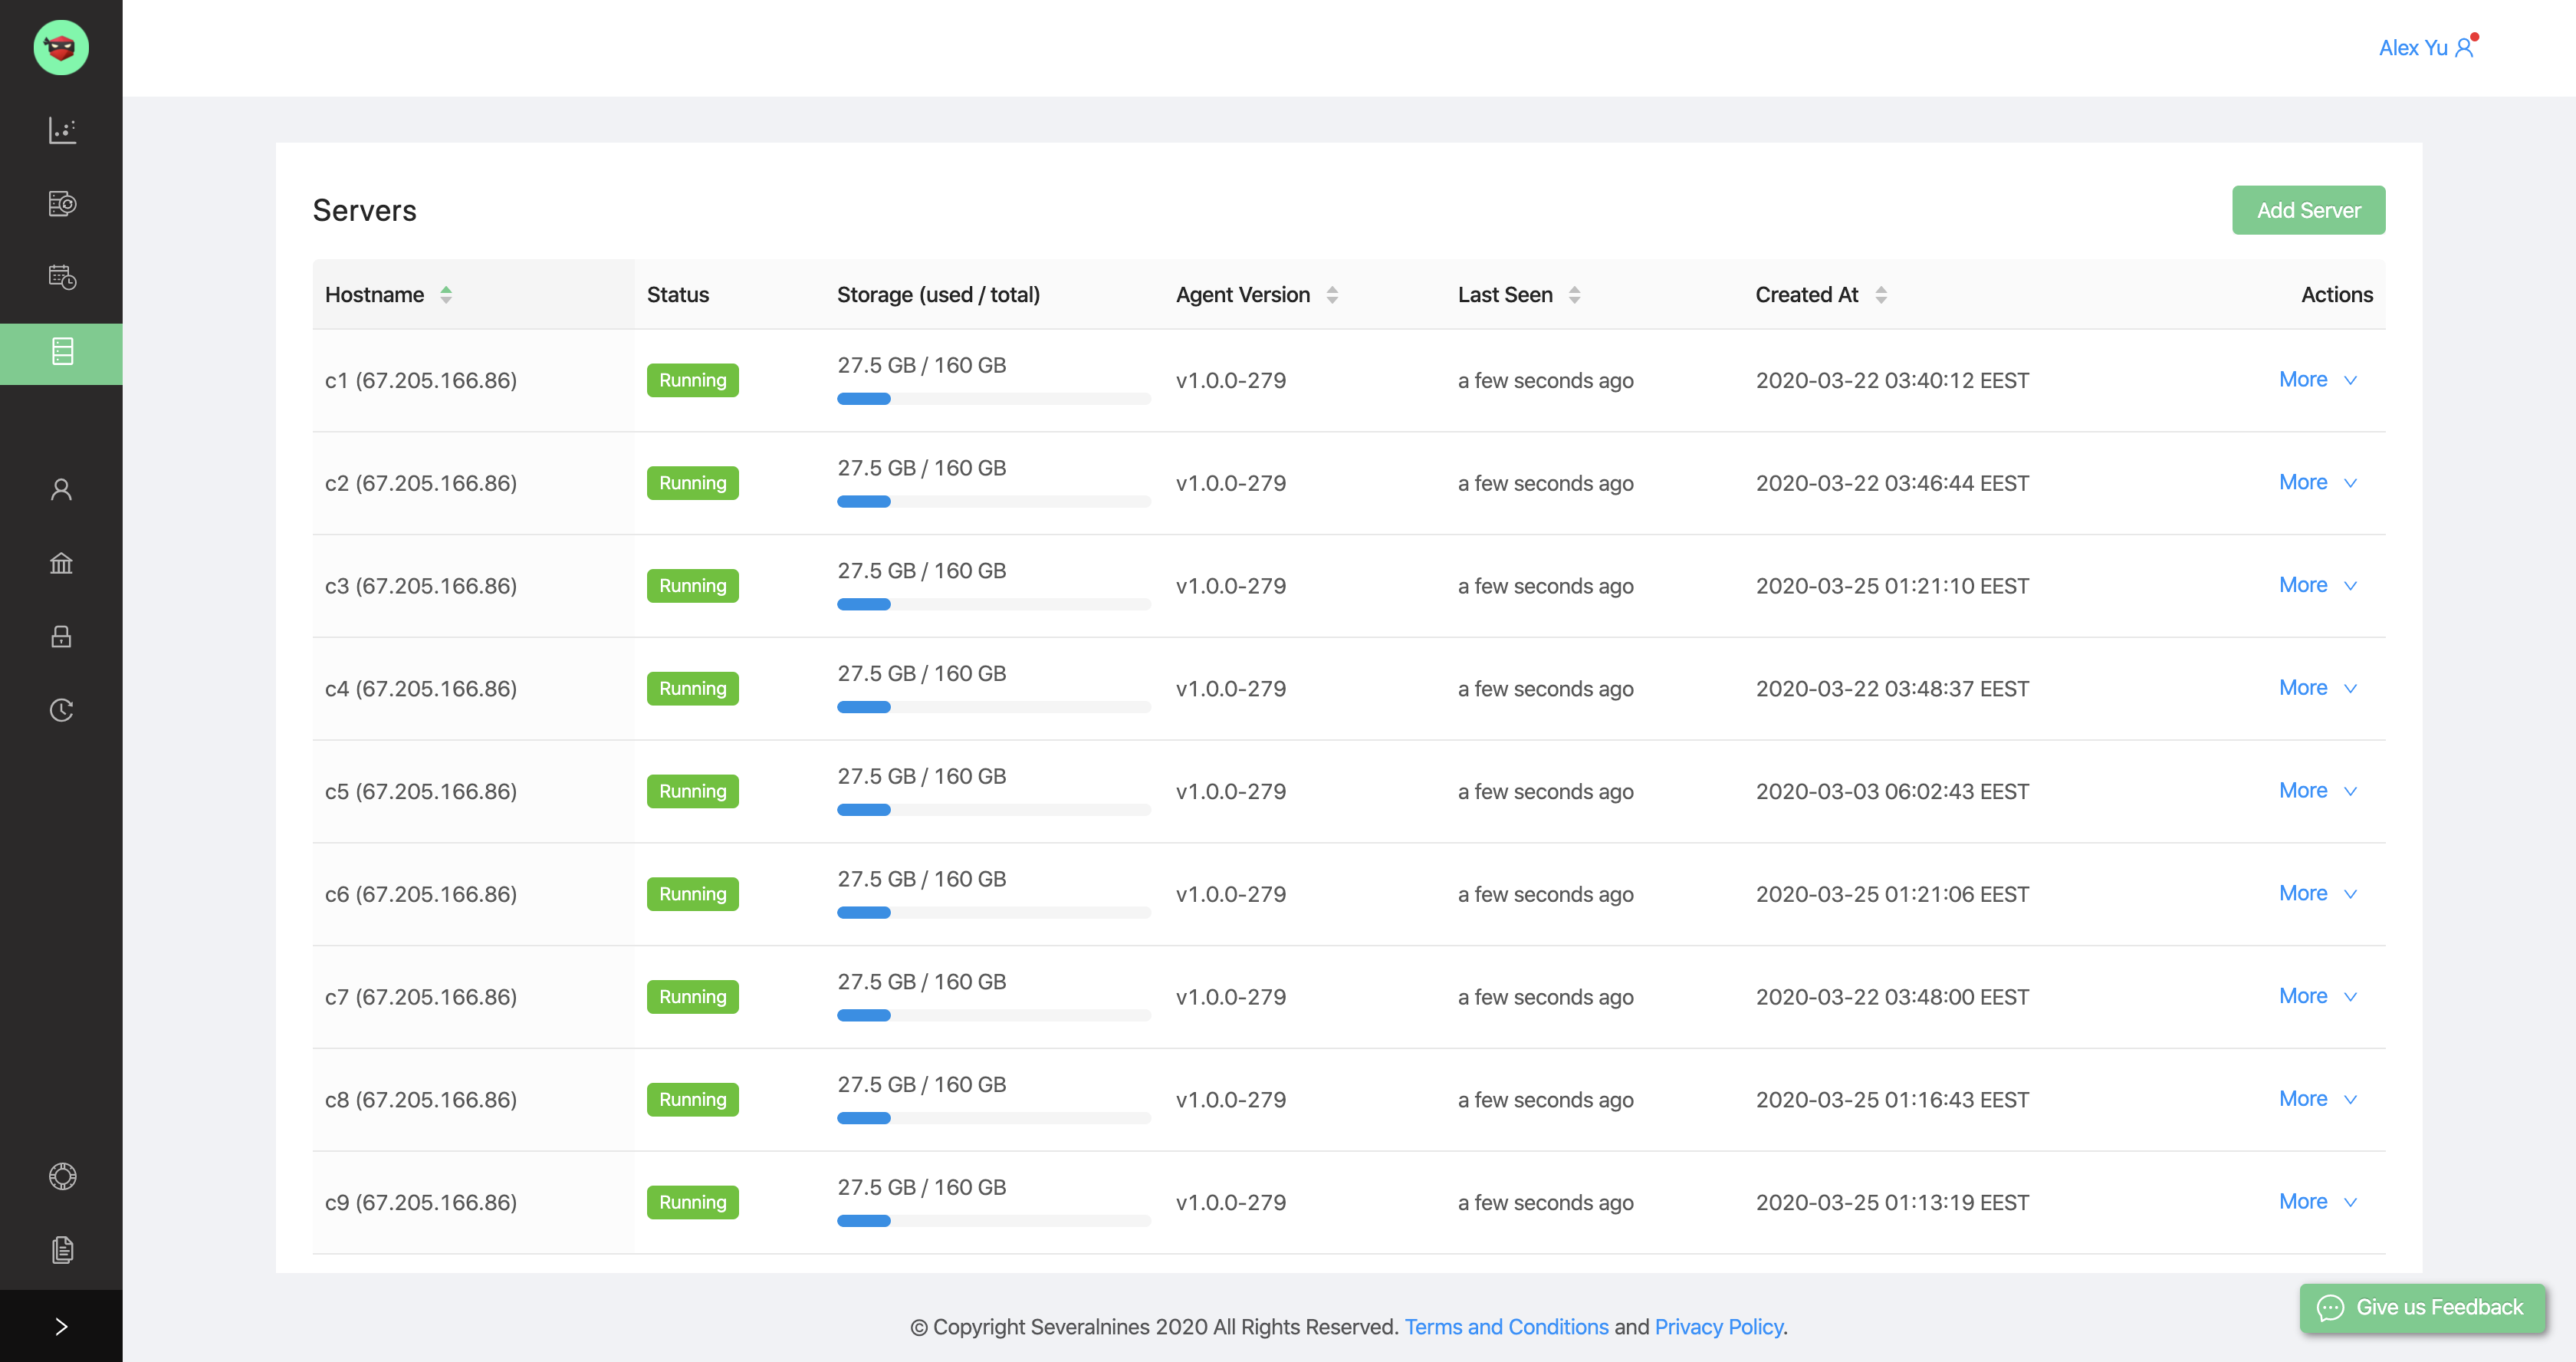Expand the sidebar with bottom chevron
Image resolution: width=2576 pixels, height=1362 pixels.
(62, 1326)
